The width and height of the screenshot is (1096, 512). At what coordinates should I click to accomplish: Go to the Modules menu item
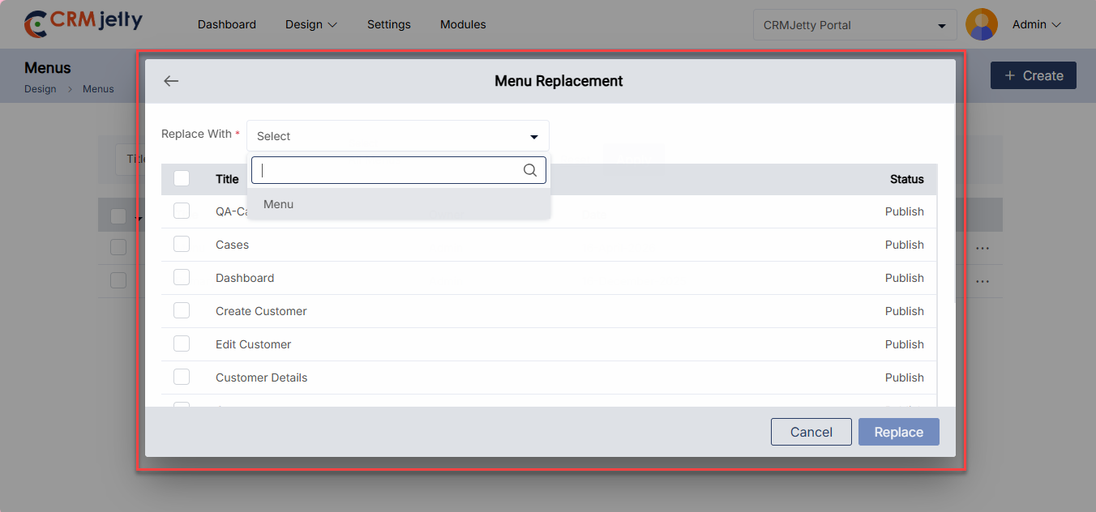pos(463,24)
